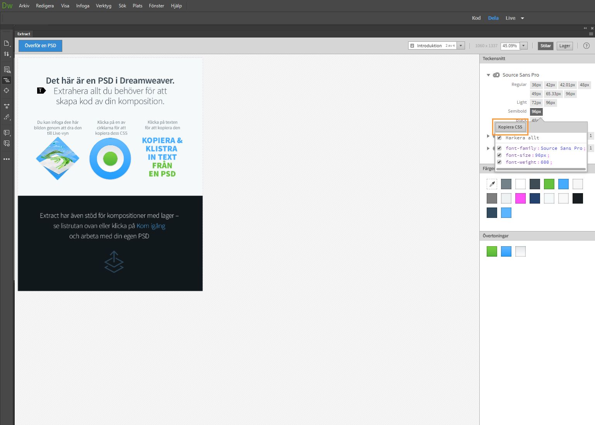Open the view mode dropdown arrow next to Live

522,18
